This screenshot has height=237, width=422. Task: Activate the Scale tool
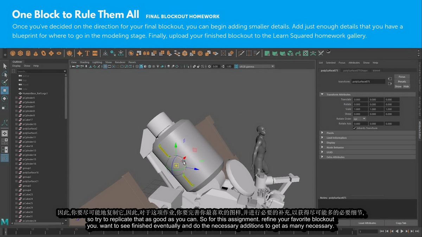pyautogui.click(x=5, y=107)
